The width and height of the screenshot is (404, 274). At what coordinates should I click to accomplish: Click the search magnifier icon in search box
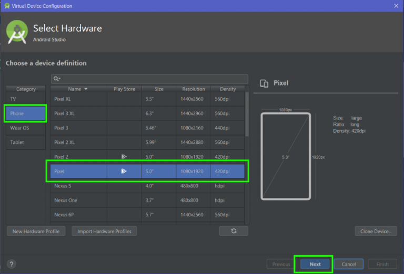point(57,79)
